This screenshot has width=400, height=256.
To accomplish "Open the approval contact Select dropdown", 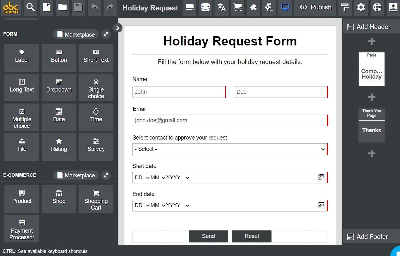I will tap(230, 149).
